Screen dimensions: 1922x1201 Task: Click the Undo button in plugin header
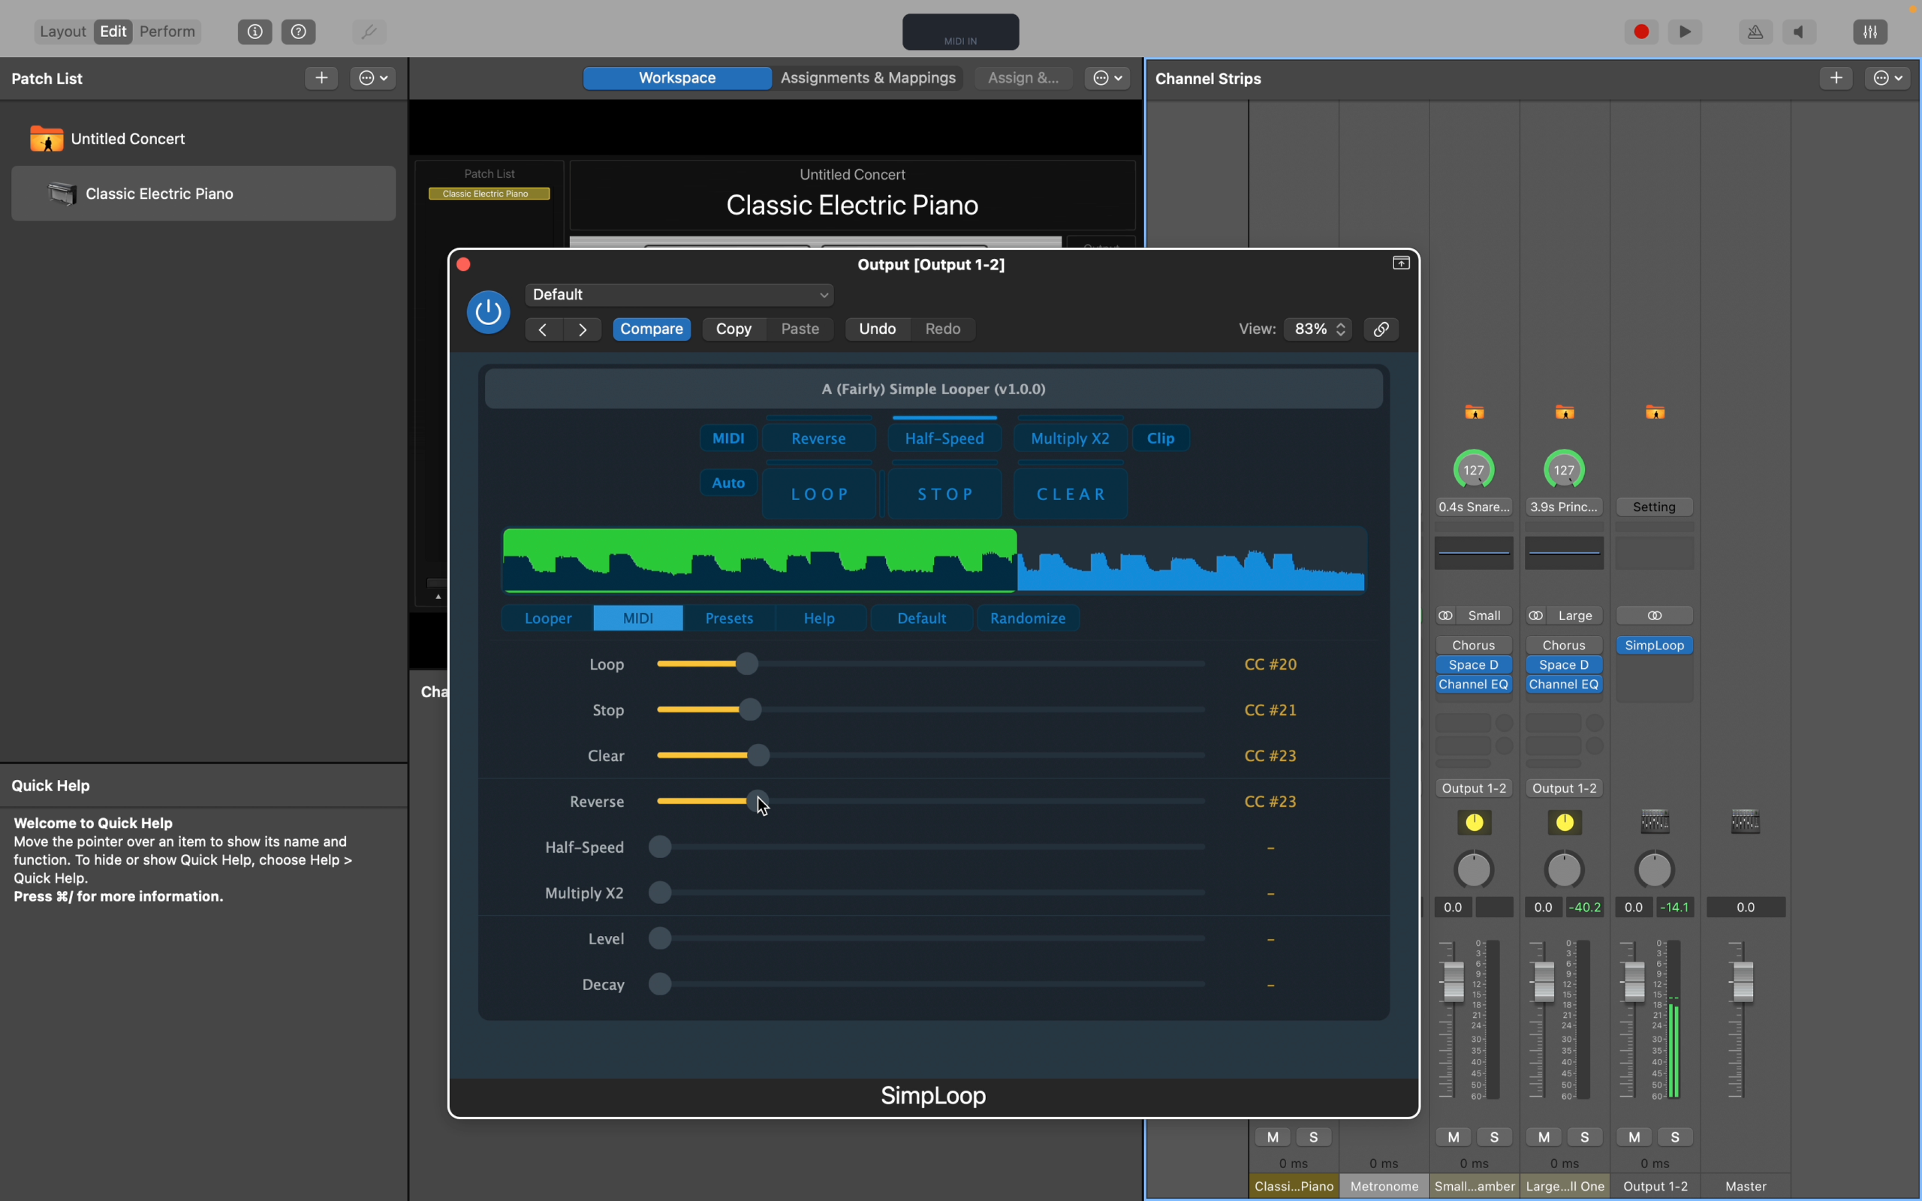click(x=878, y=330)
